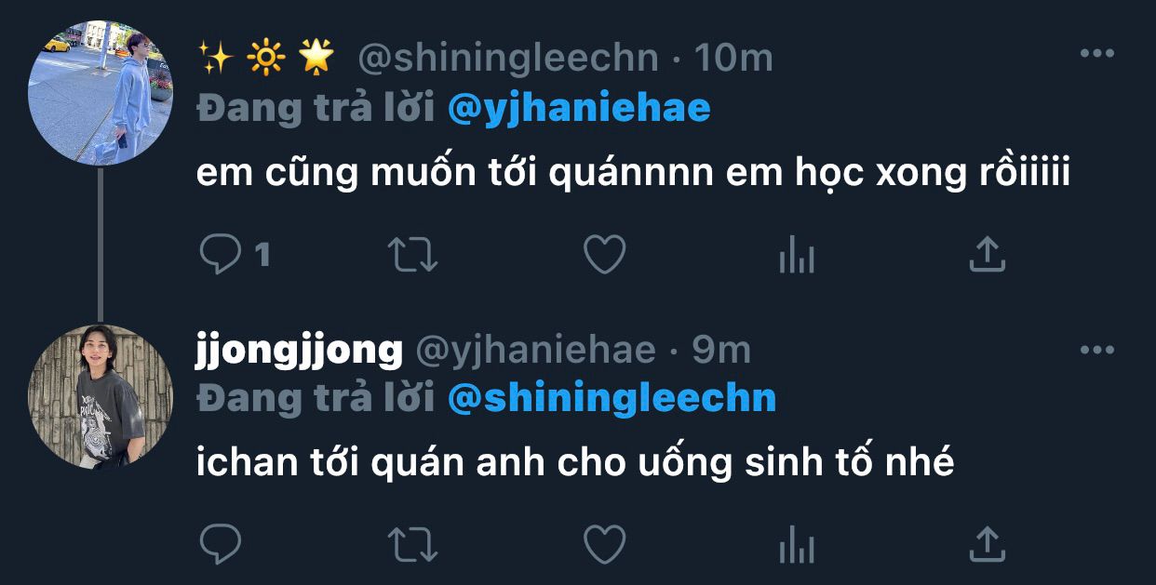
Task: Open the 9m timestamp on jjongjjong's reply
Action: [x=720, y=351]
